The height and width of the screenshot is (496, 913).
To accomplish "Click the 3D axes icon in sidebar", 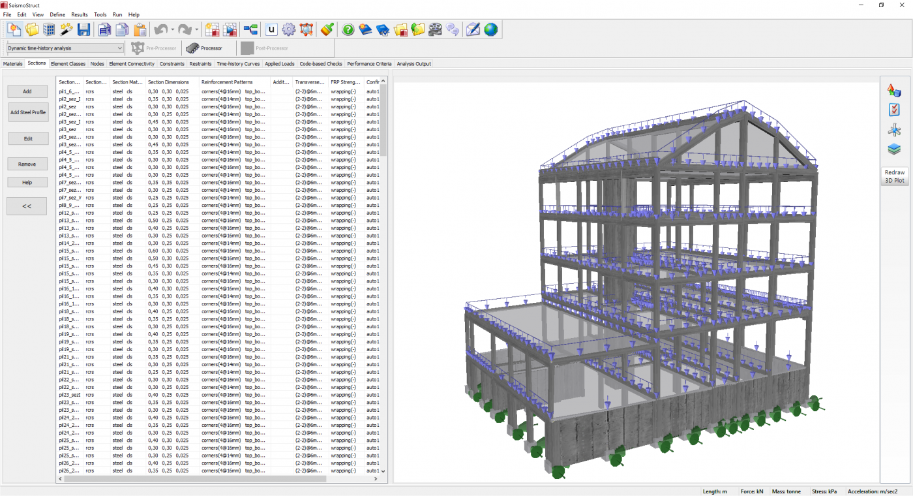I will coord(894,130).
